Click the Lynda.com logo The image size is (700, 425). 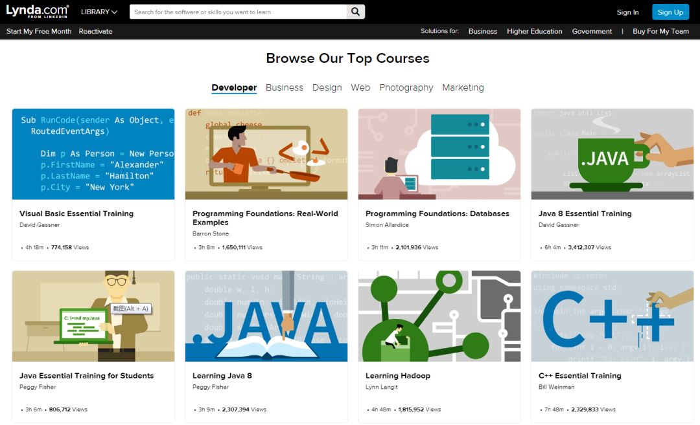coord(37,11)
